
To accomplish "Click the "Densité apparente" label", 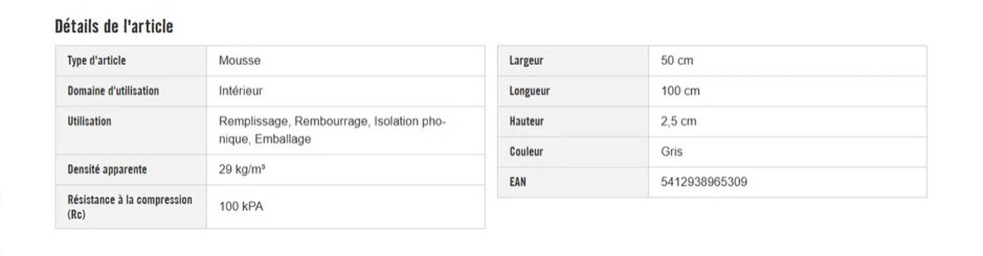I will pyautogui.click(x=107, y=170).
